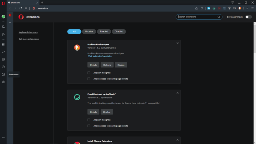This screenshot has width=256, height=144.
Task: Add page to bookmarks with heart icon
Action: 202,8
